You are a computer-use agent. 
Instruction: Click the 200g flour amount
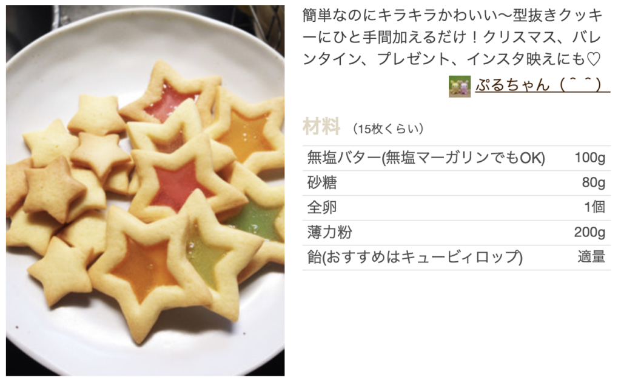coord(589,232)
